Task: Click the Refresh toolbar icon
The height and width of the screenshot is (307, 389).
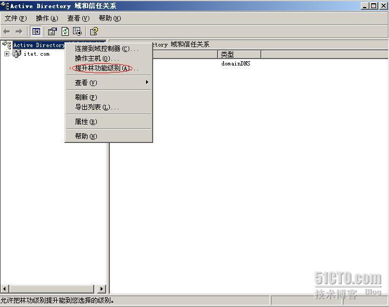Action: point(65,31)
